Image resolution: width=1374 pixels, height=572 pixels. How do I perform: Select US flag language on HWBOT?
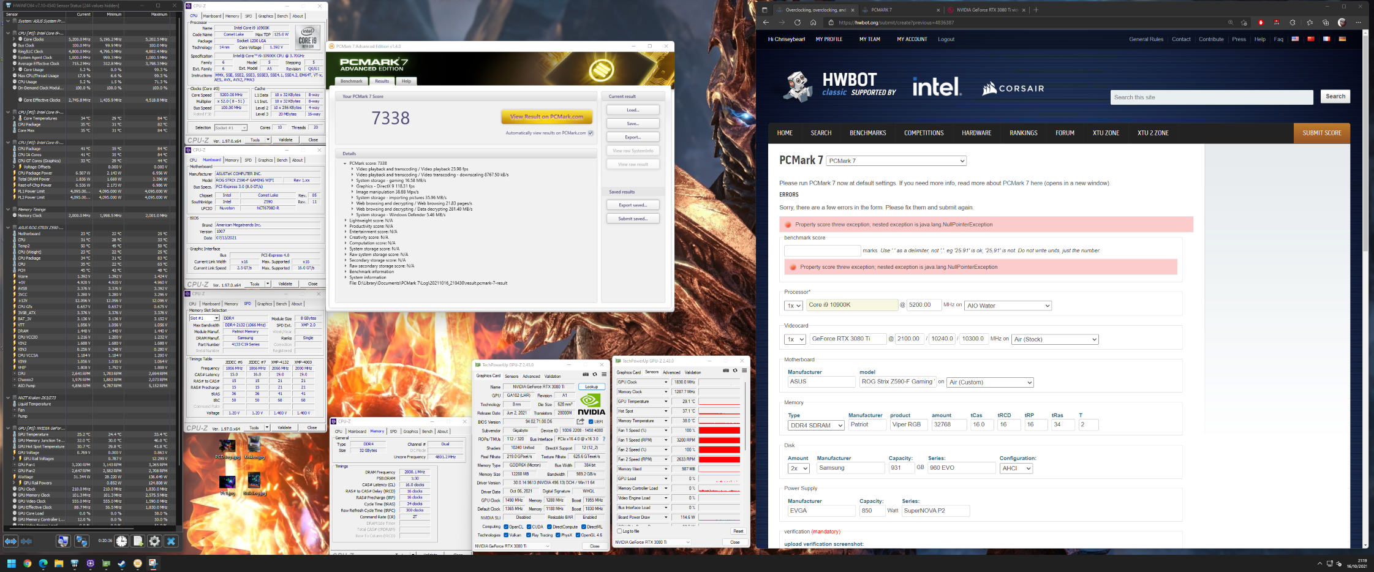coord(1295,39)
